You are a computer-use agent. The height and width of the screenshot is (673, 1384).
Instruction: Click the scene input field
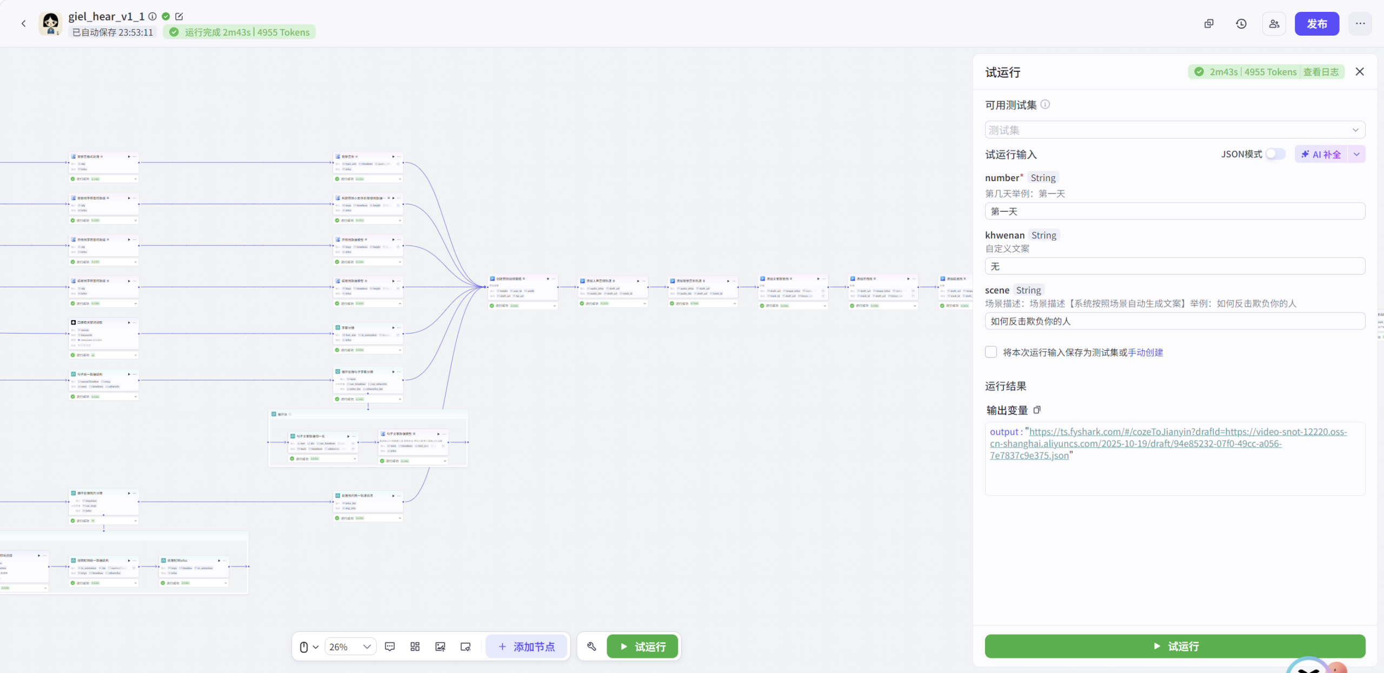(x=1174, y=321)
